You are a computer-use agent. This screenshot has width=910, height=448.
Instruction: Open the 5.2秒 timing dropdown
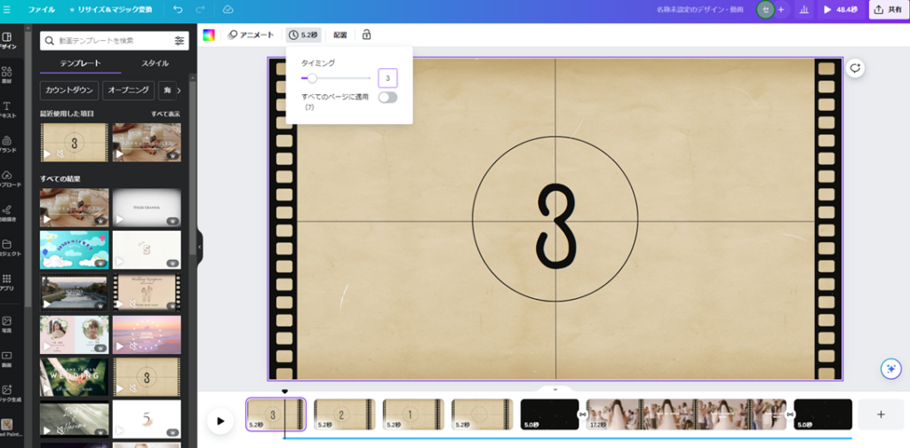coord(303,35)
